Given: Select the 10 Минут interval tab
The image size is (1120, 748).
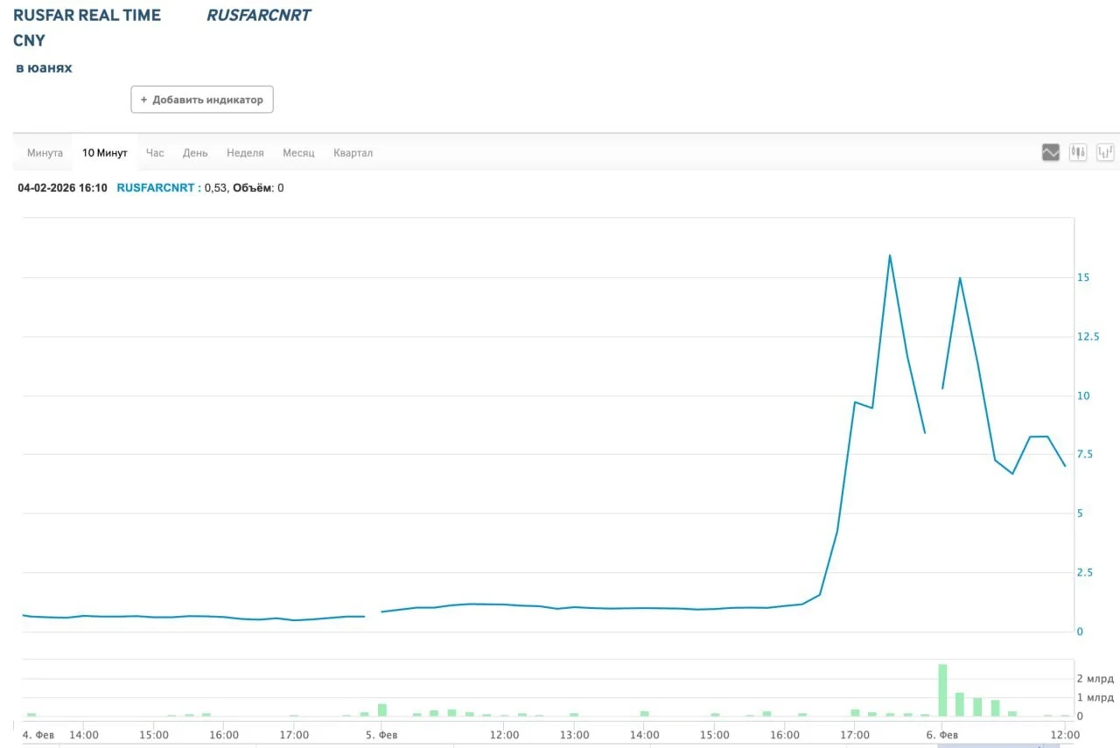Looking at the screenshot, I should (x=105, y=153).
